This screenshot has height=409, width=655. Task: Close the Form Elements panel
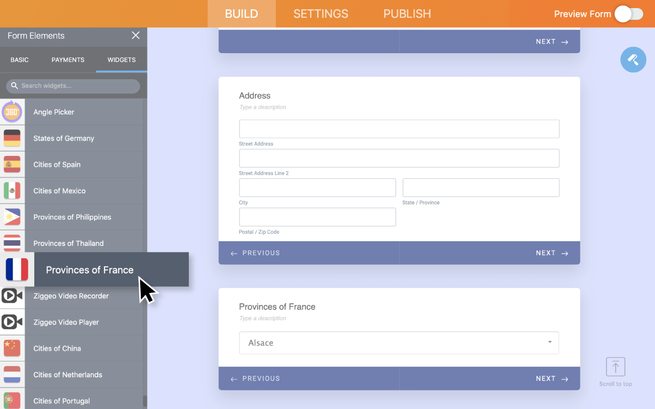tap(136, 35)
